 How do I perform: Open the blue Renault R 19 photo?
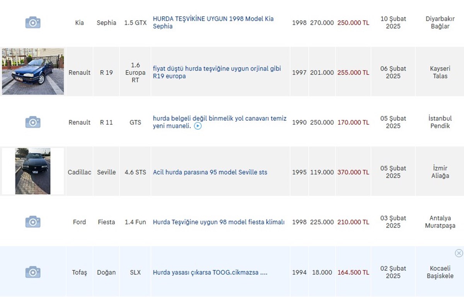pos(33,71)
